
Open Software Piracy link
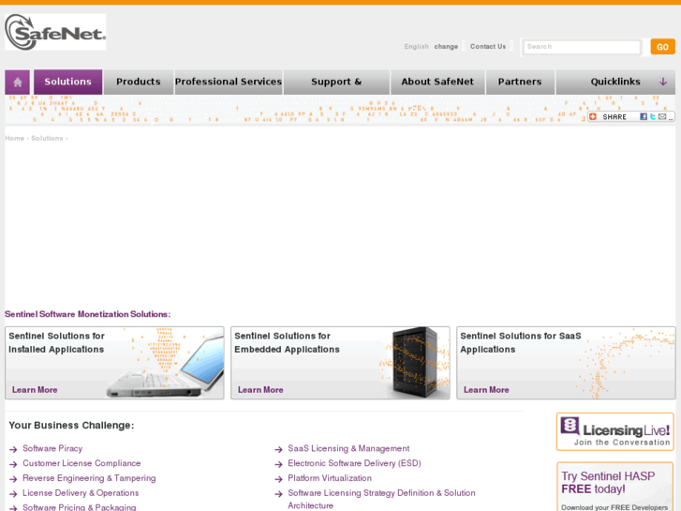pyautogui.click(x=52, y=448)
